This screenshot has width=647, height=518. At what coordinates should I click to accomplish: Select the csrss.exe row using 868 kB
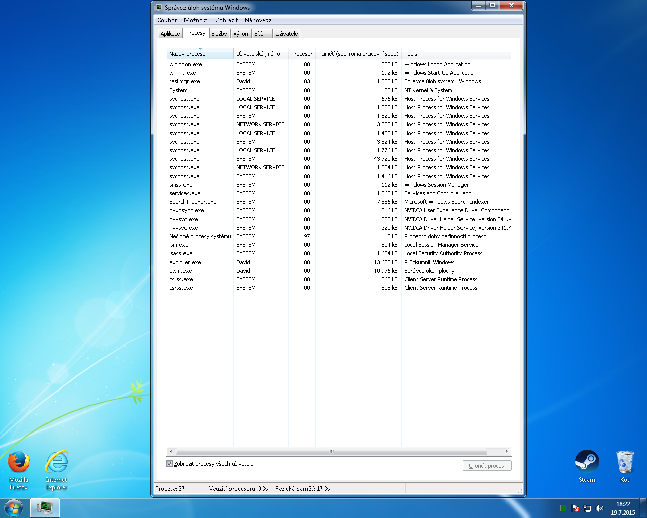click(339, 279)
